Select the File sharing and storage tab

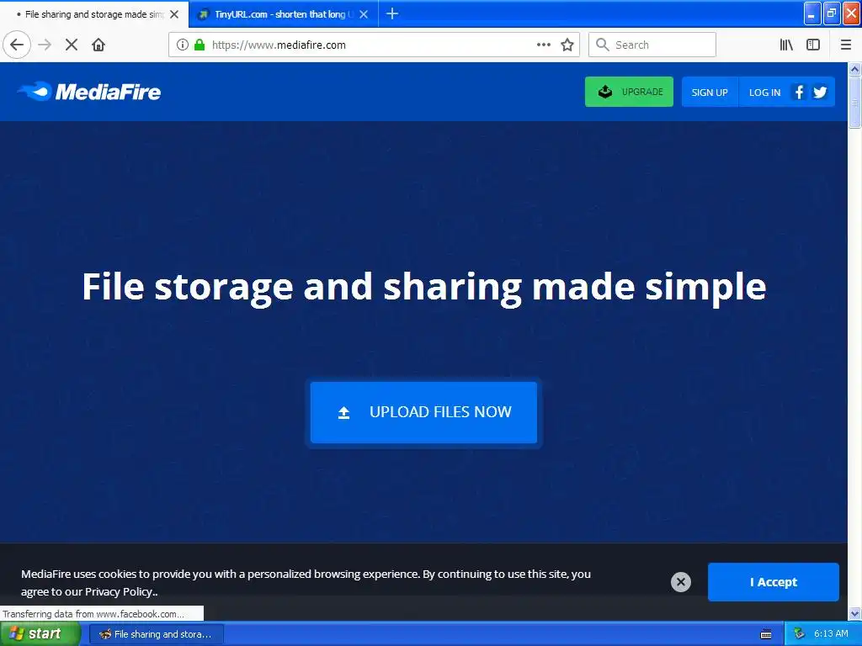click(94, 14)
